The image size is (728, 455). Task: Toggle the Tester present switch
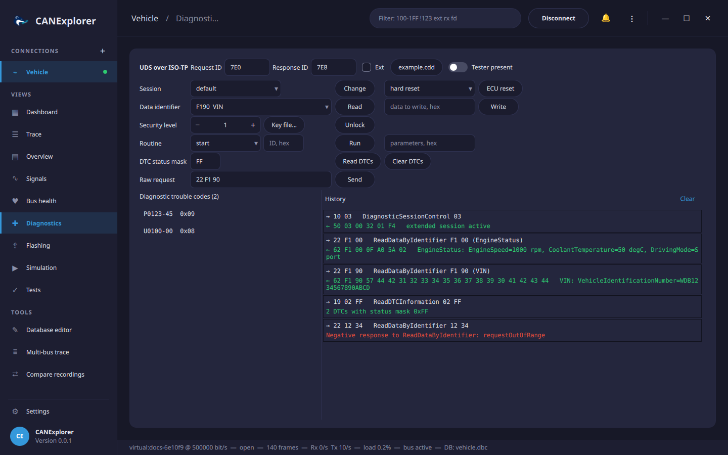(458, 67)
